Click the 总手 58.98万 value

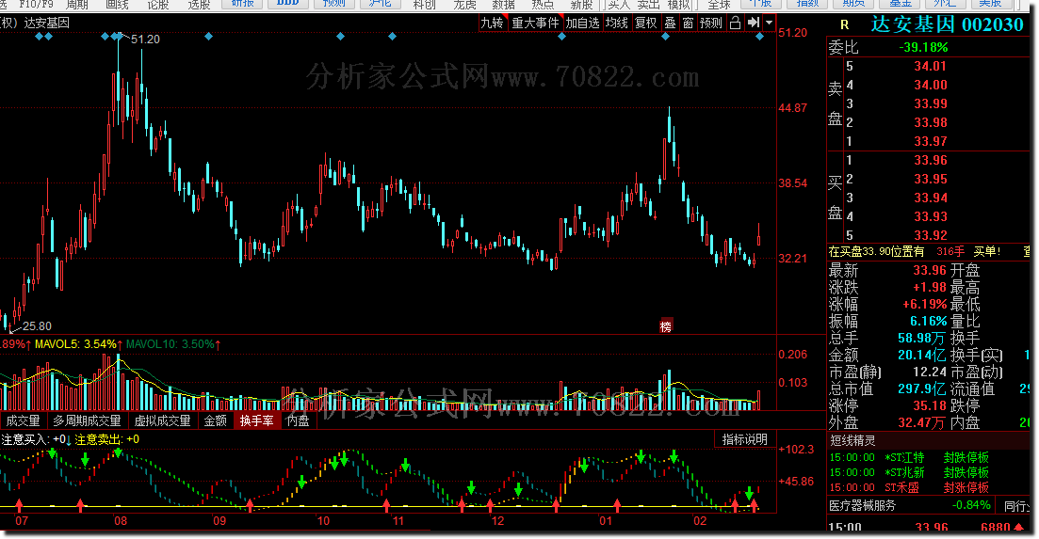point(921,338)
